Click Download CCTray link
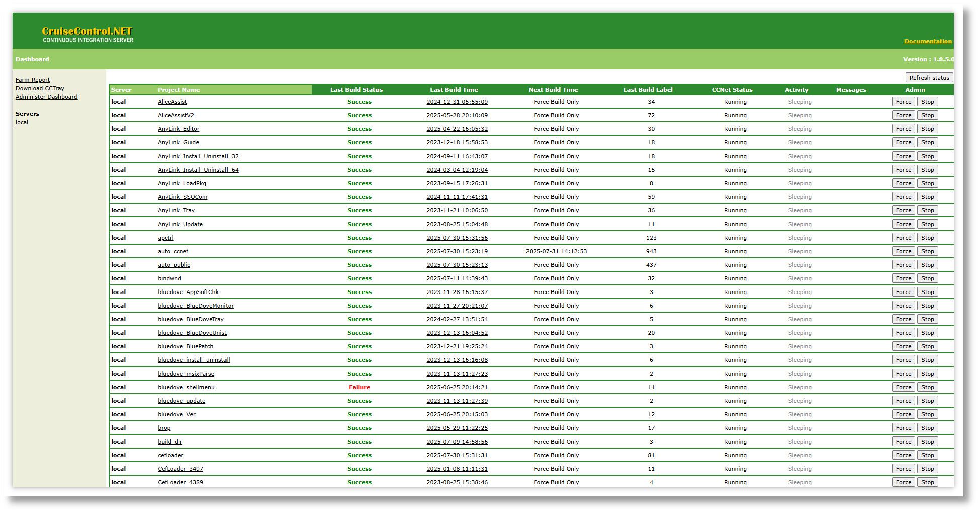Viewport: 980px width, 512px height. coord(40,88)
